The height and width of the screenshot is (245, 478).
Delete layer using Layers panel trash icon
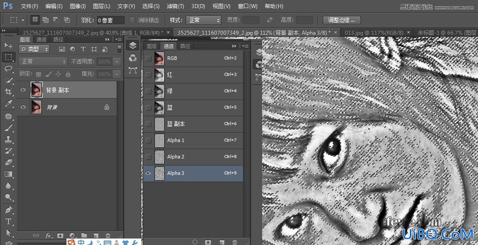click(108, 235)
